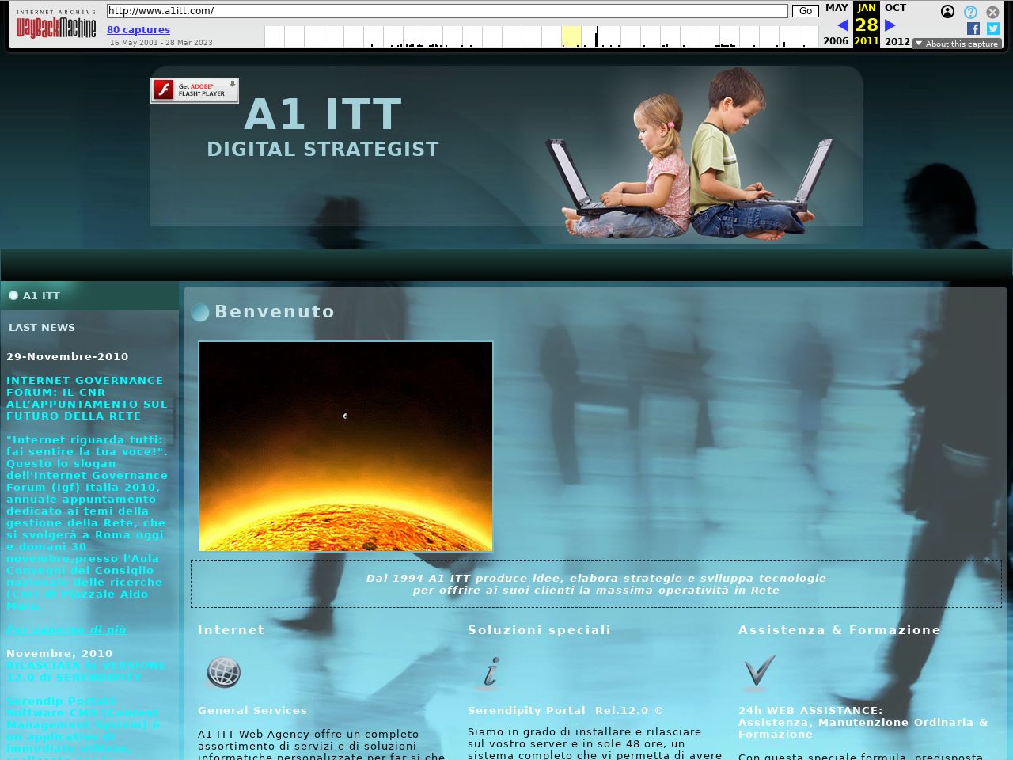This screenshot has height=760, width=1013.
Task: Click the Go button
Action: click(x=805, y=11)
